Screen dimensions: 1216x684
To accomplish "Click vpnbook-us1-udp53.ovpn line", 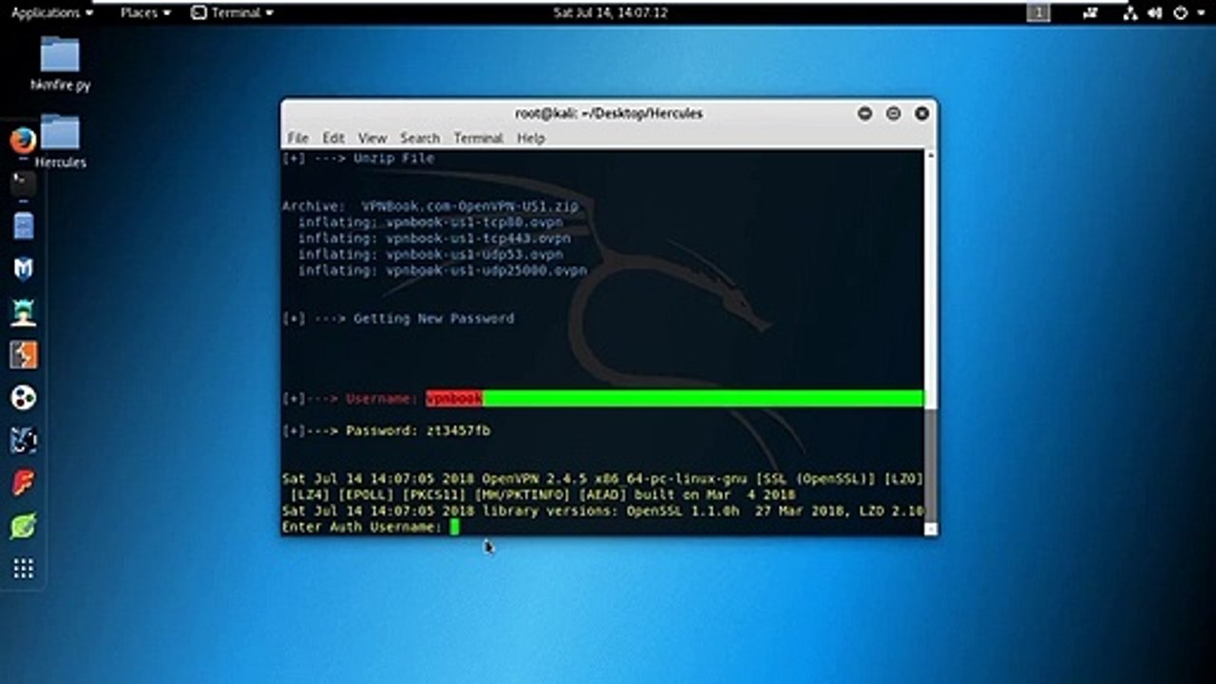I will [x=429, y=255].
